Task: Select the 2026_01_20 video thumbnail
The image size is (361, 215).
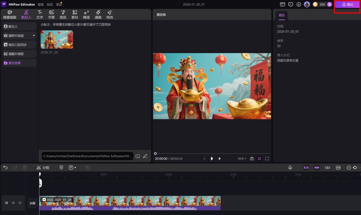Action: click(56, 40)
